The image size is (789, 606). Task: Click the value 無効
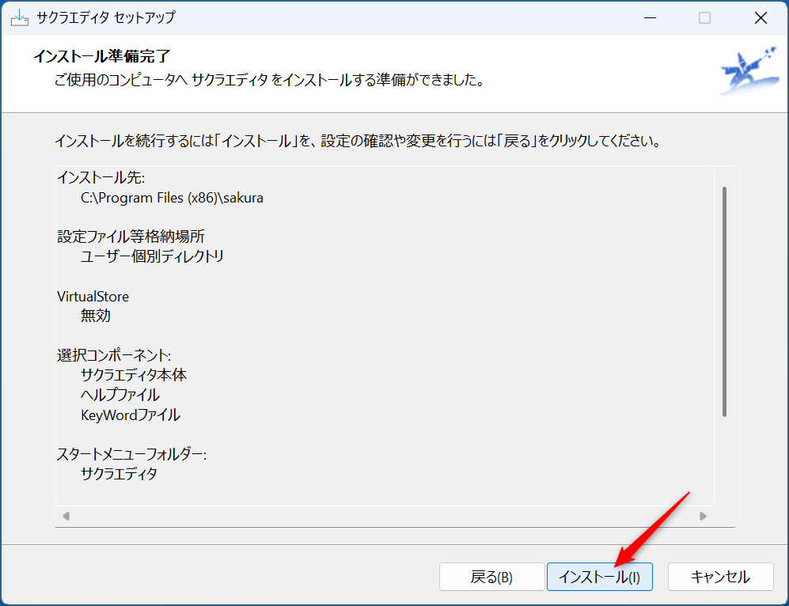[x=96, y=316]
